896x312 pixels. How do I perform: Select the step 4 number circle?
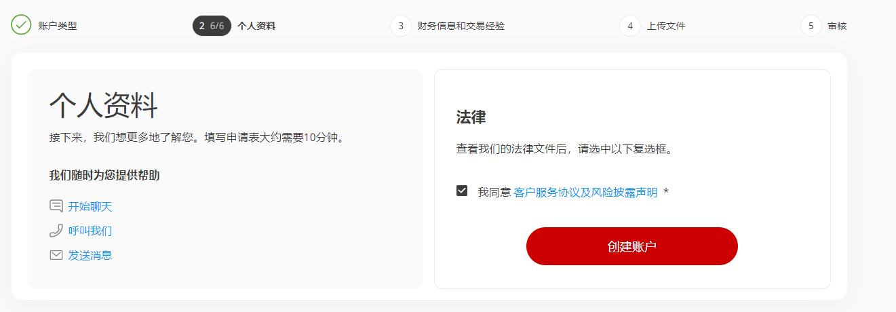pos(630,26)
